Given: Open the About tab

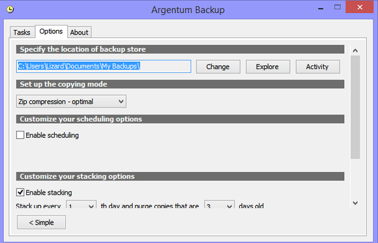Looking at the screenshot, I should pos(80,32).
